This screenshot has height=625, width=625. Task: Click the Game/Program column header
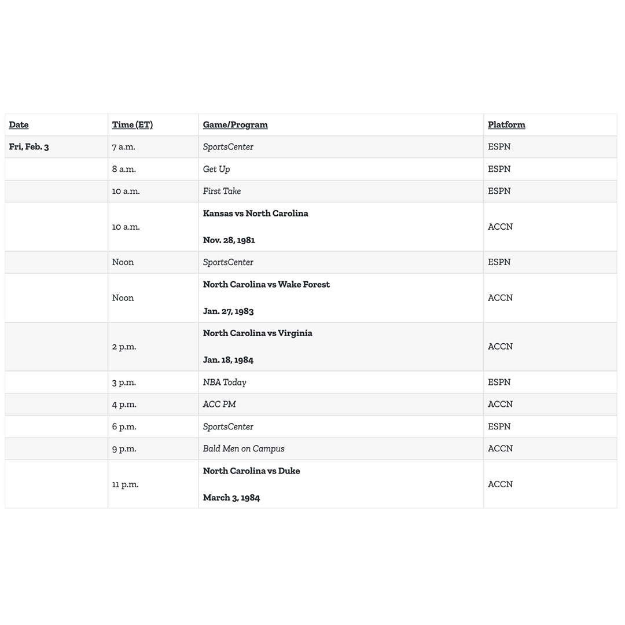[x=235, y=125]
